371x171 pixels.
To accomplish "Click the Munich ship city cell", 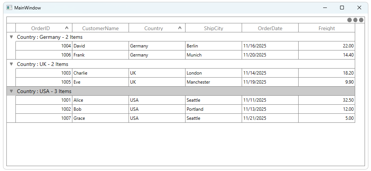I will pos(214,55).
